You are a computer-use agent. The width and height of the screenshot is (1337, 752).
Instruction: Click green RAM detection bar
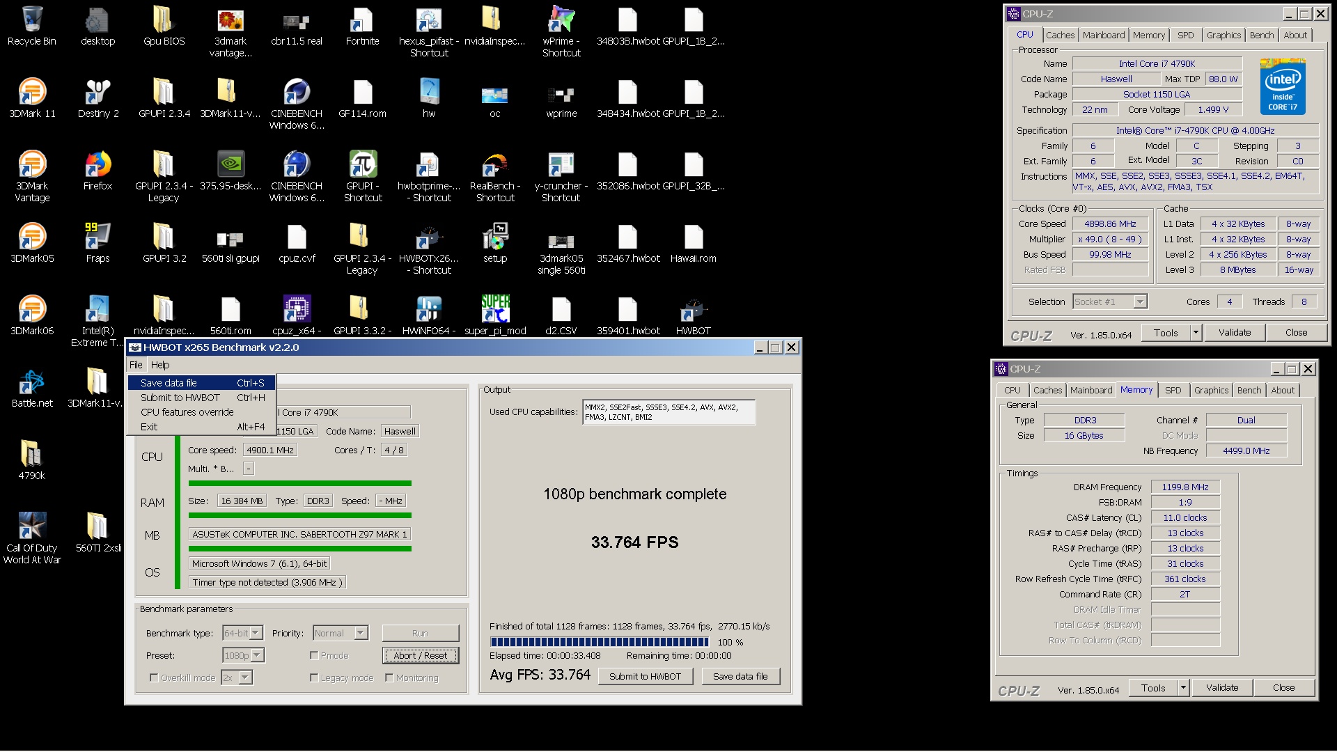(x=299, y=516)
